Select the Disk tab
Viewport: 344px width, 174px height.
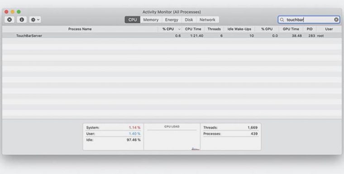click(189, 20)
